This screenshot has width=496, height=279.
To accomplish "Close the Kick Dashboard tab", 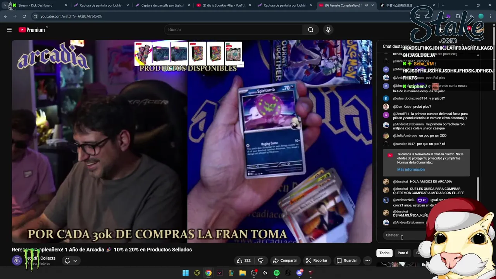I will click(x=66, y=5).
